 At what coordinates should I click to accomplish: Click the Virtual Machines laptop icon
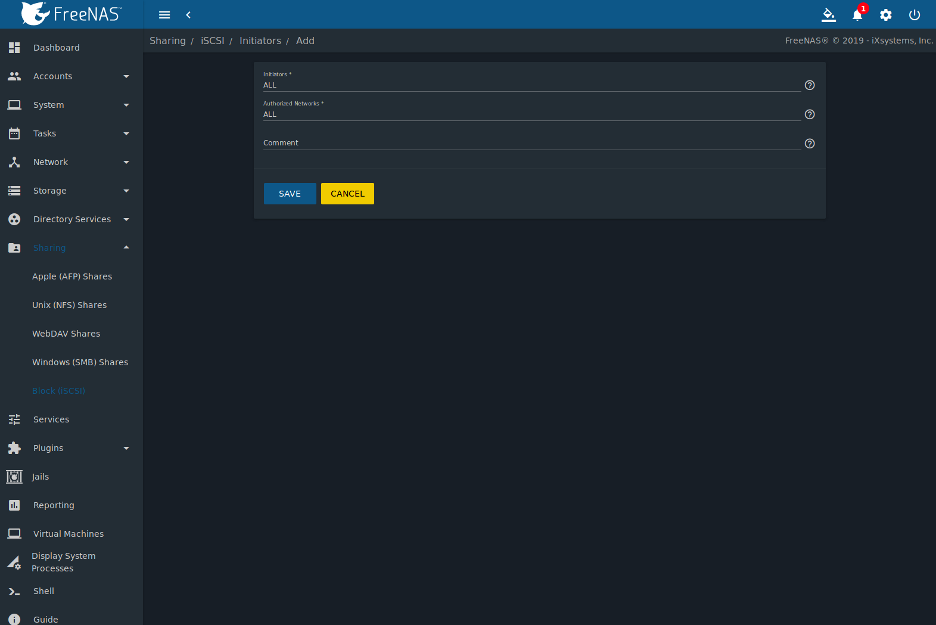click(x=14, y=534)
